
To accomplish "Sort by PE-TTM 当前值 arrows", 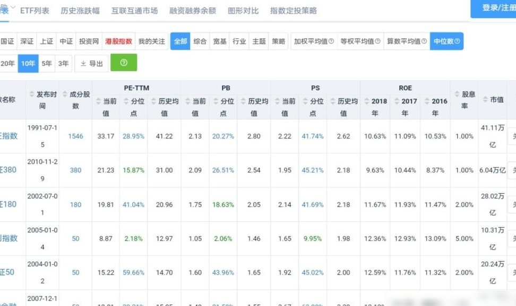I will [98, 101].
